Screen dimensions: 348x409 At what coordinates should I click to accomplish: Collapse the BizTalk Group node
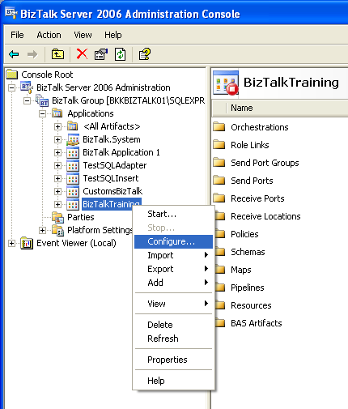point(27,100)
